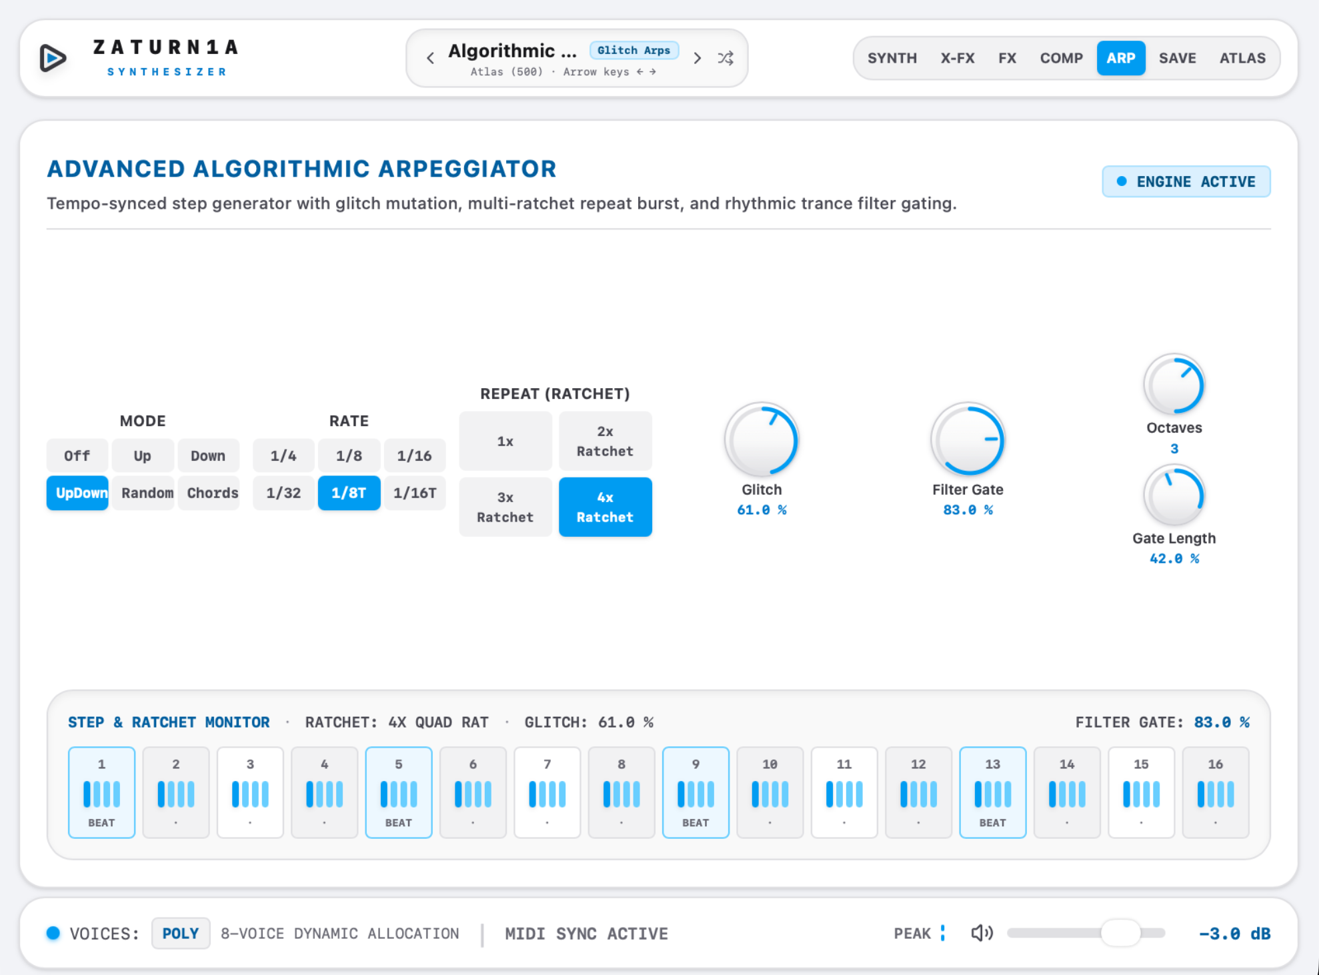Select step 9 beat cell
The width and height of the screenshot is (1319, 975).
click(696, 792)
